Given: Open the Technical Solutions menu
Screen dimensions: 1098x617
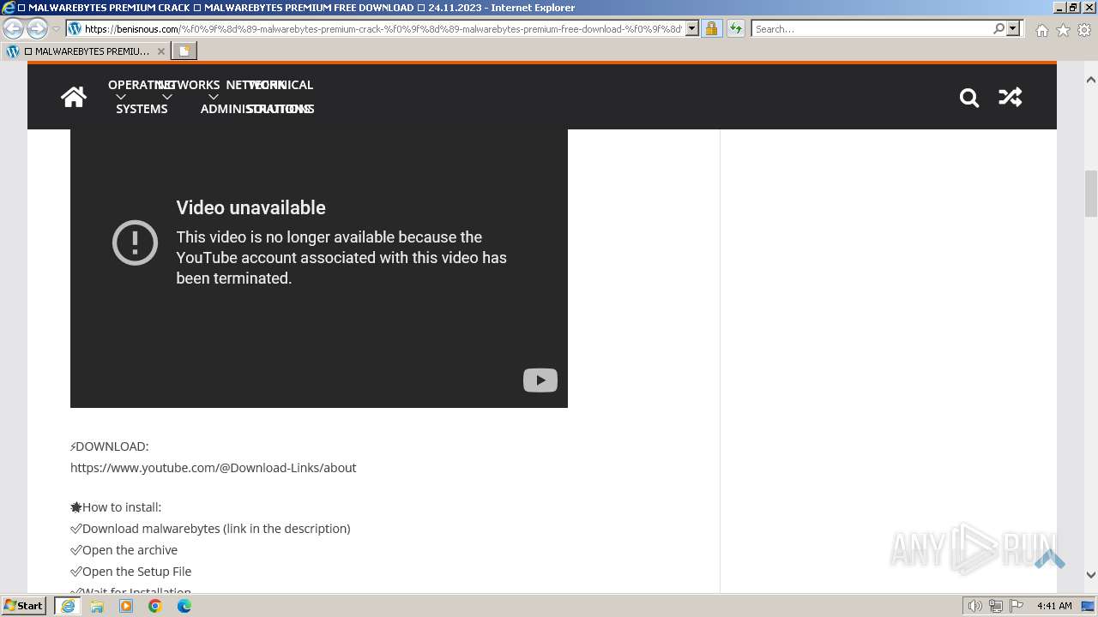Looking at the screenshot, I should (282, 97).
